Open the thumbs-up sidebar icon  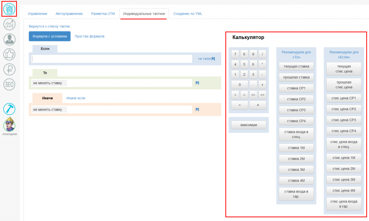coord(9,54)
